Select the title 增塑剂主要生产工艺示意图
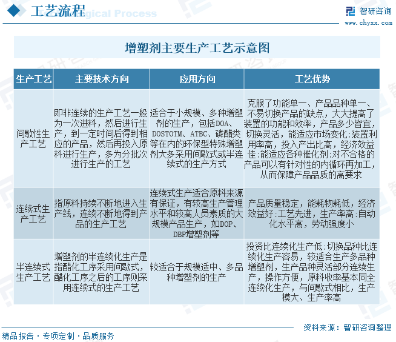Image resolution: width=396 pixels, height=342 pixels. pos(197,47)
